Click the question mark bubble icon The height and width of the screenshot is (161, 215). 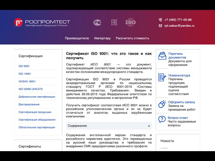point(162,119)
